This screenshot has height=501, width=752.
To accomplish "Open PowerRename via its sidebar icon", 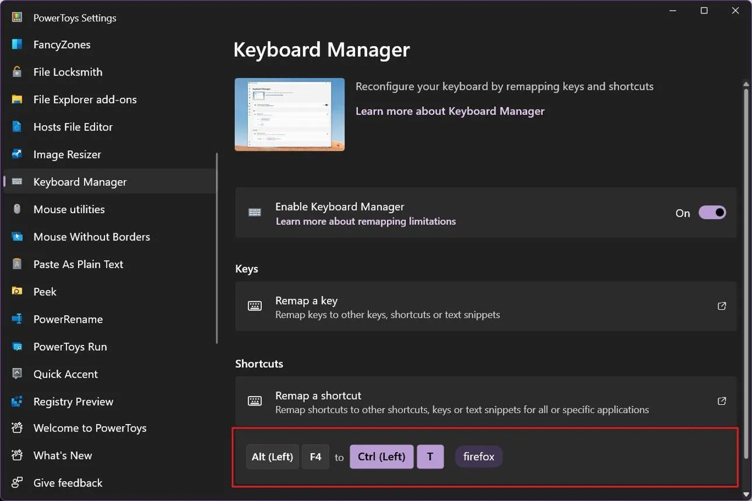I will [x=17, y=319].
